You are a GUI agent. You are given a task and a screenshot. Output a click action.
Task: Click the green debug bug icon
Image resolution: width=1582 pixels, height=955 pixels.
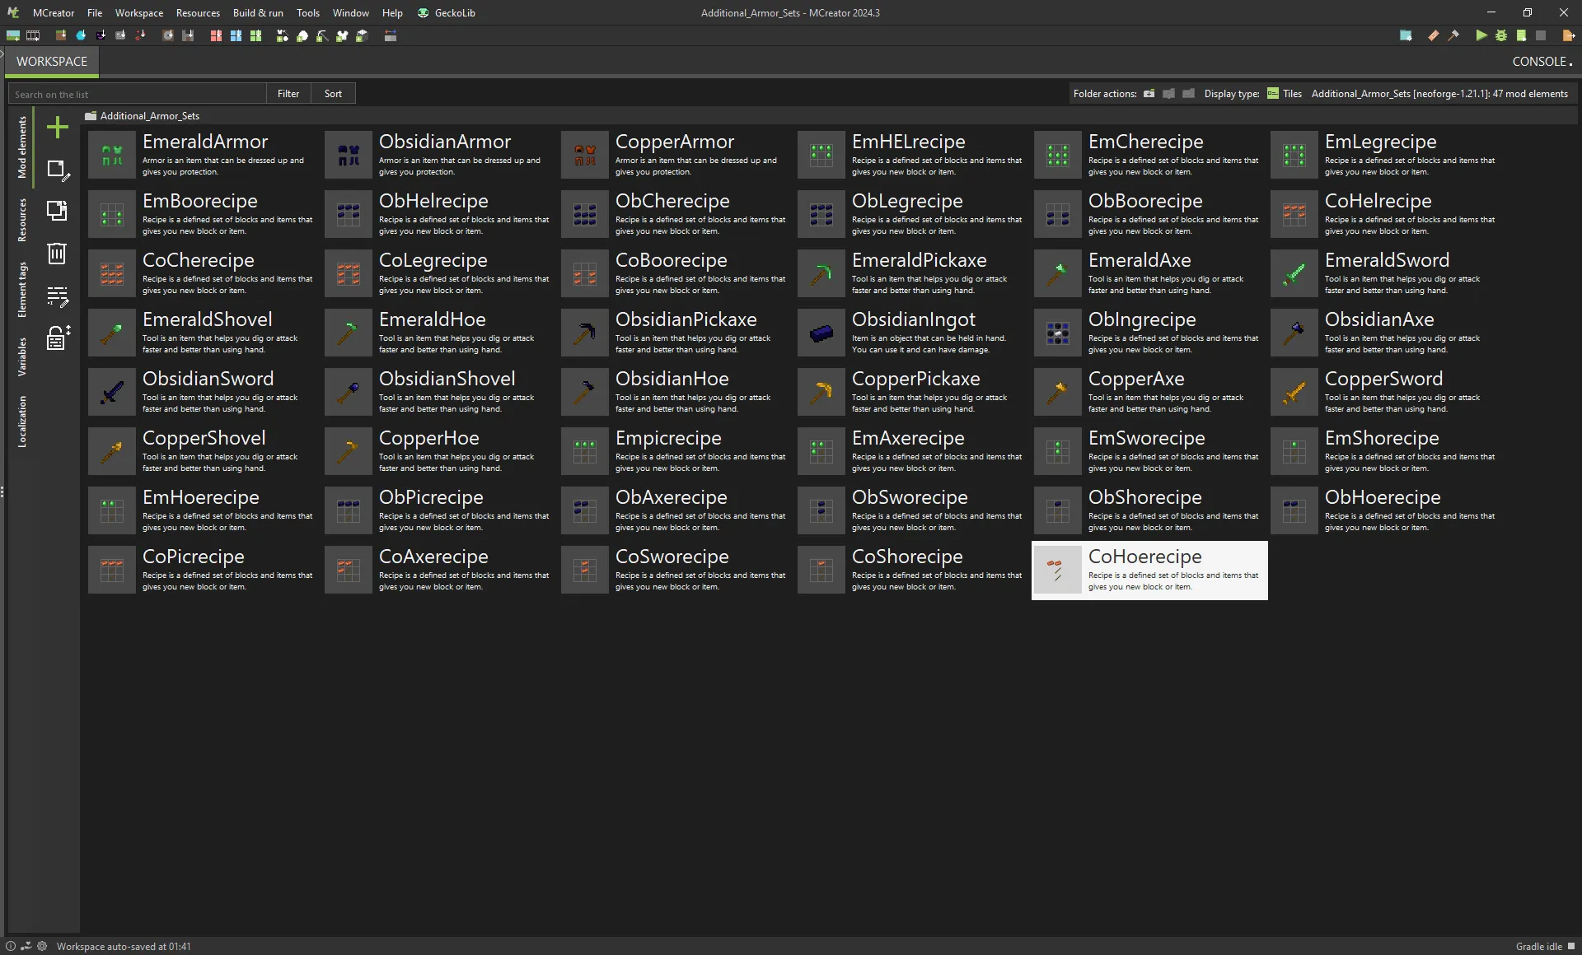tap(1501, 35)
